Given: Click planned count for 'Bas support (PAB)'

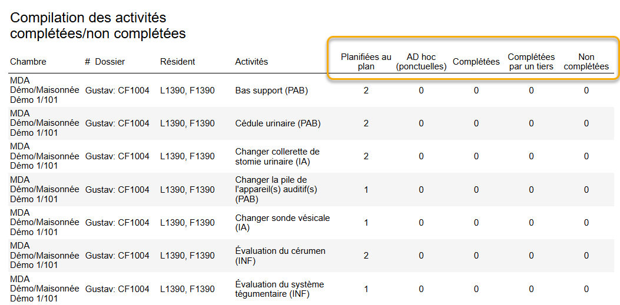Looking at the screenshot, I should pos(366,91).
